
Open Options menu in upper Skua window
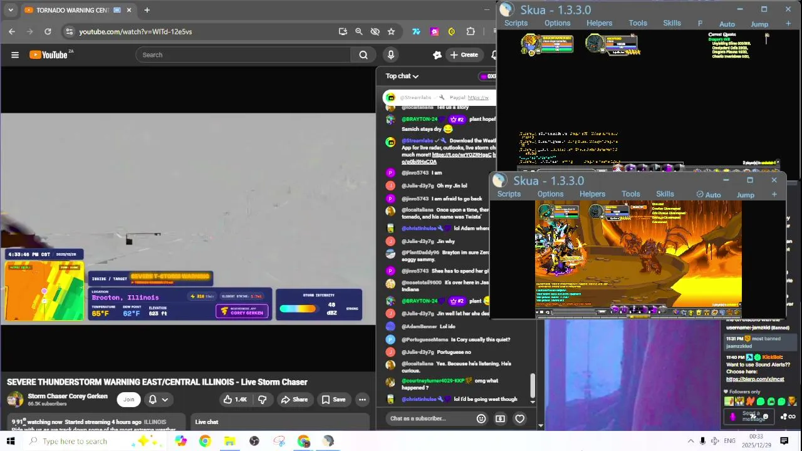tap(558, 23)
